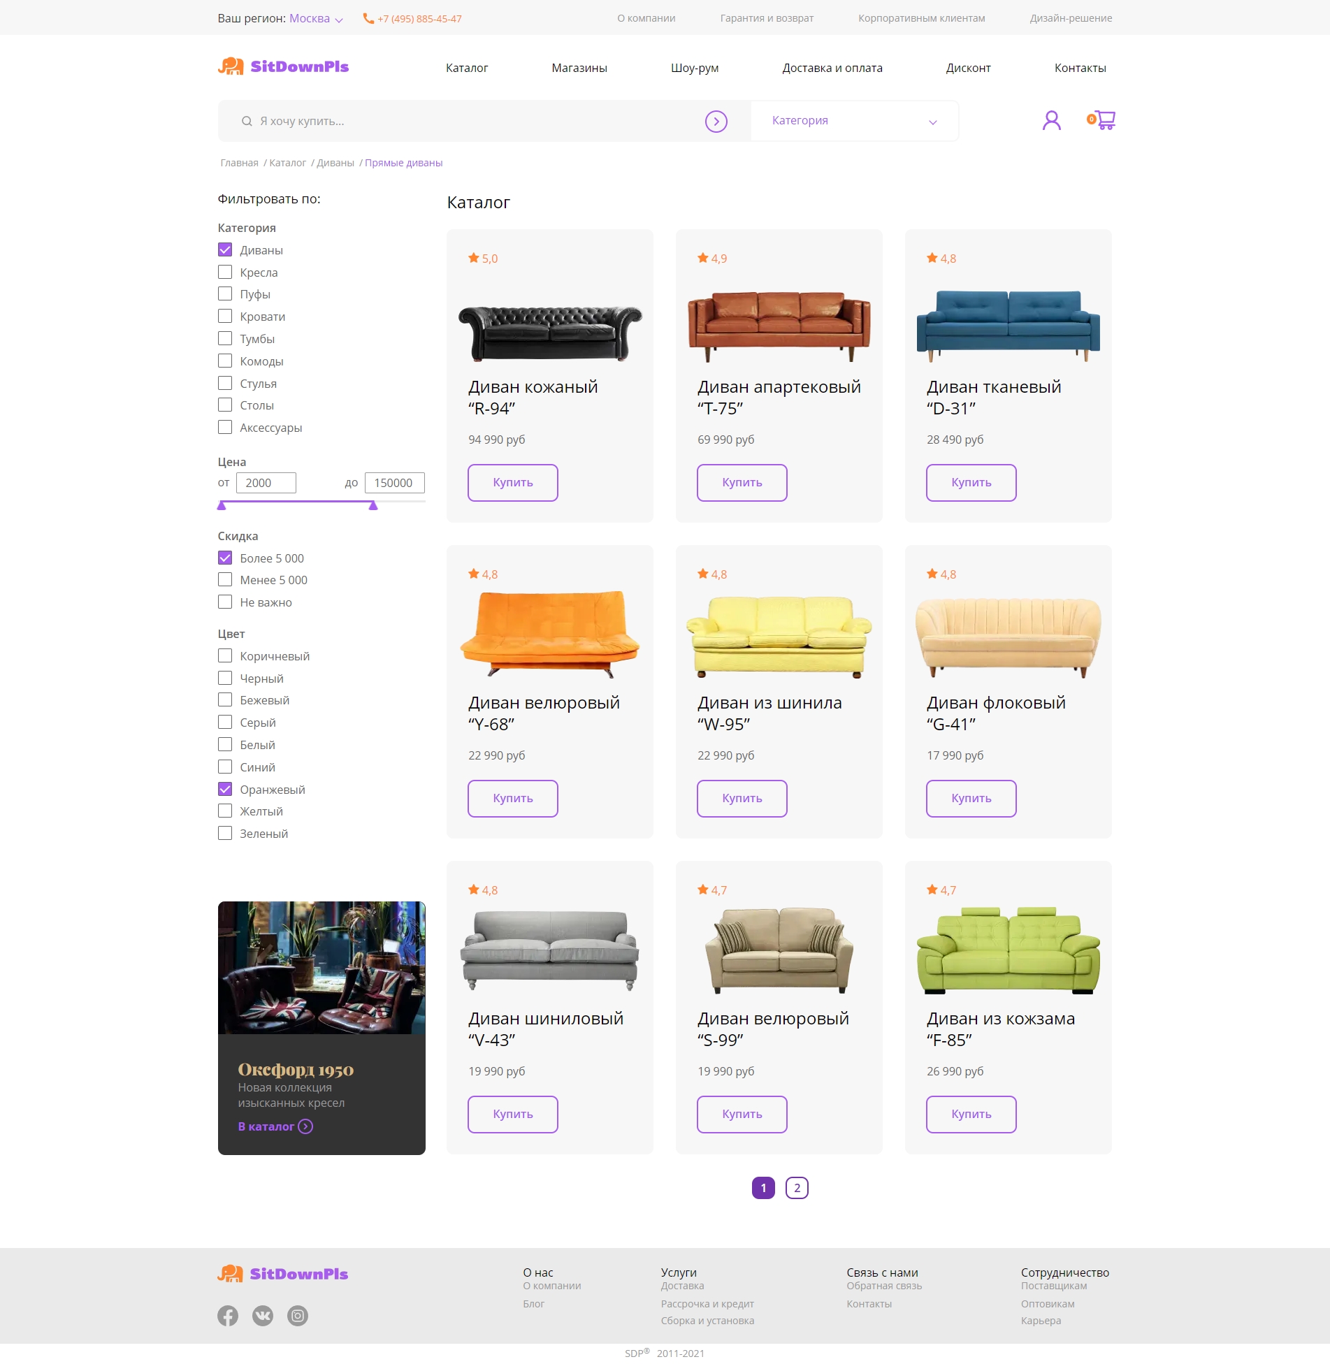Viewport: 1330px width, 1364px height.
Task: Buy Диван шиниловый V-43 with Купить
Action: (x=513, y=1115)
